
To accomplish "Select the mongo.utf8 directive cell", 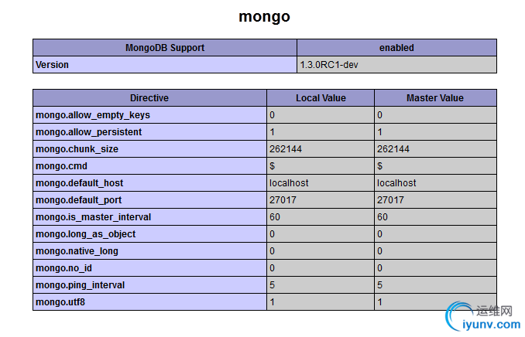I will (149, 302).
